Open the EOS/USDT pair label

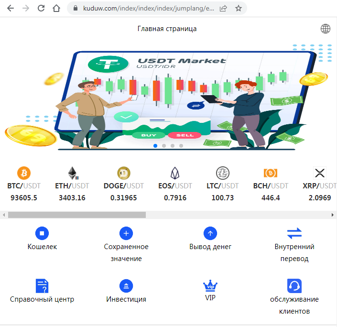tap(175, 186)
